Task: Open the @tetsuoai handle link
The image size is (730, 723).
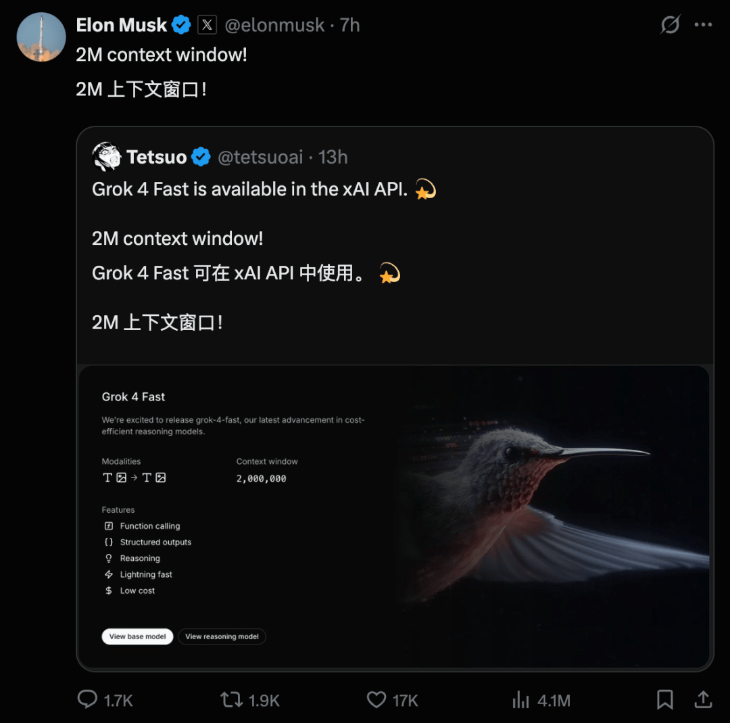Action: pos(260,157)
